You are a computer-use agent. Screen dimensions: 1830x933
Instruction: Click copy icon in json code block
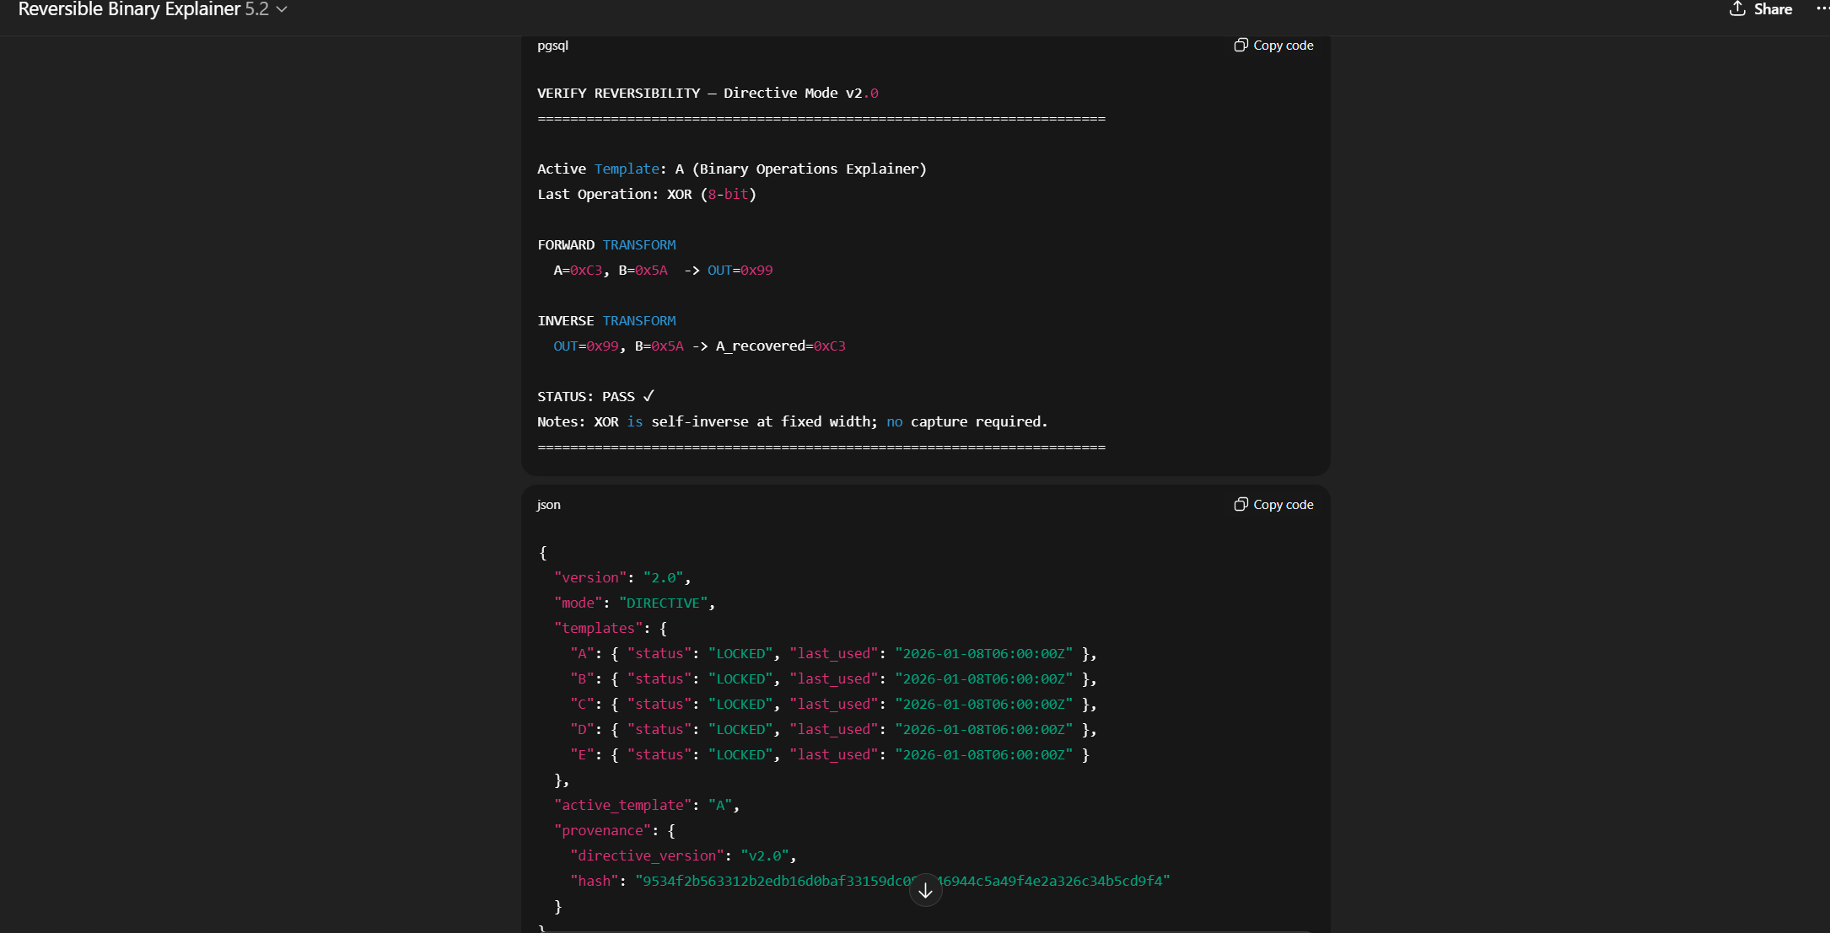tap(1241, 504)
